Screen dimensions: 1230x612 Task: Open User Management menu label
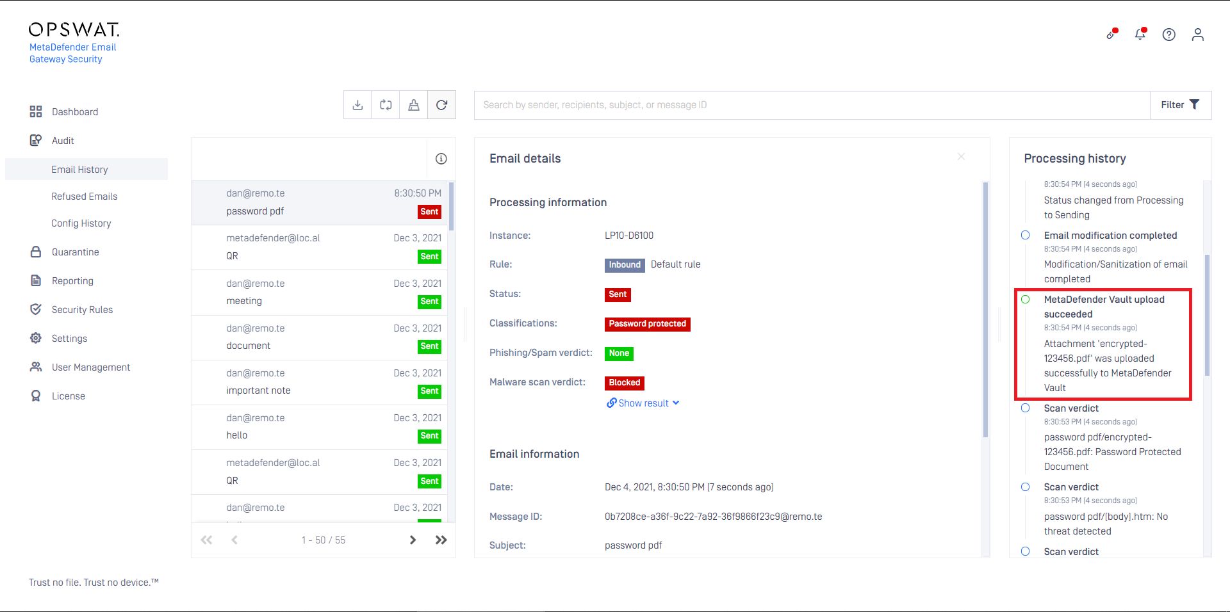[91, 367]
